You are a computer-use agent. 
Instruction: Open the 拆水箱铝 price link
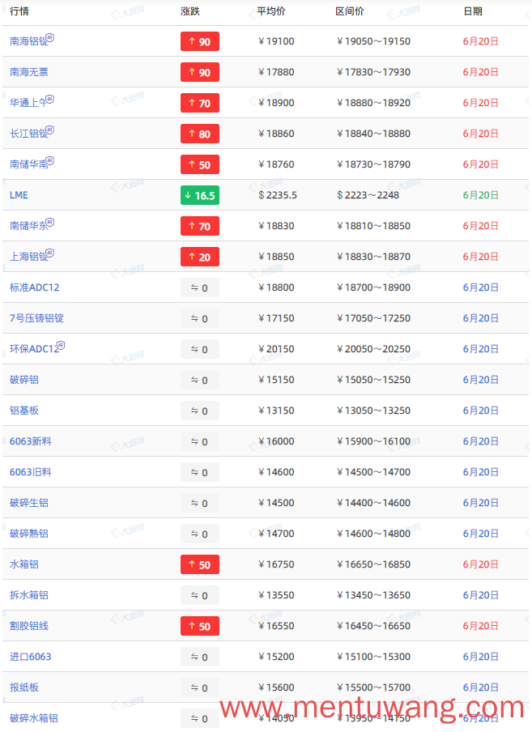tap(29, 596)
